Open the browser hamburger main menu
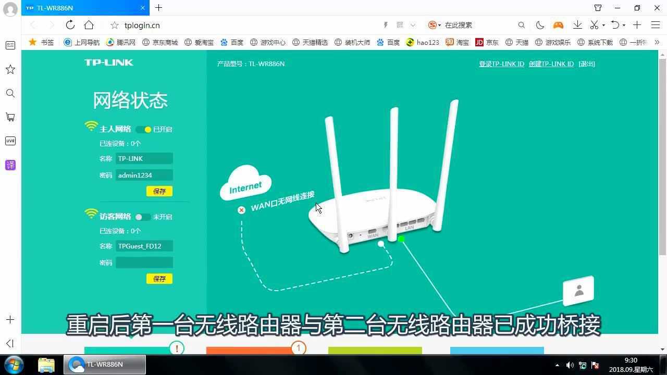Image resolution: width=667 pixels, height=375 pixels. click(656, 25)
